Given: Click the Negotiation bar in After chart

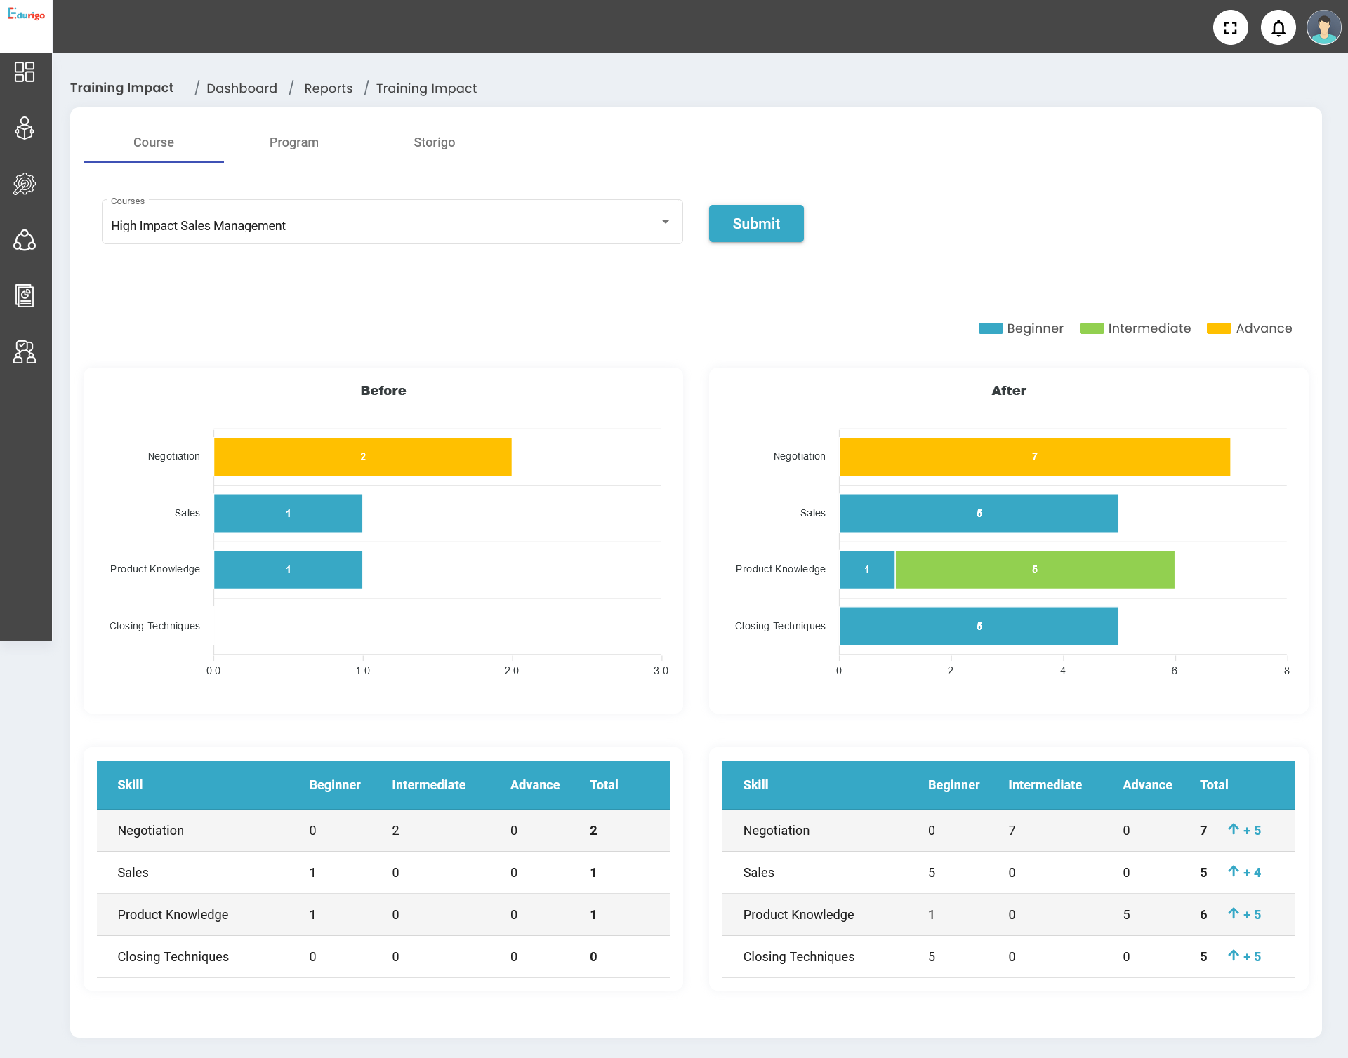Looking at the screenshot, I should [1034, 457].
